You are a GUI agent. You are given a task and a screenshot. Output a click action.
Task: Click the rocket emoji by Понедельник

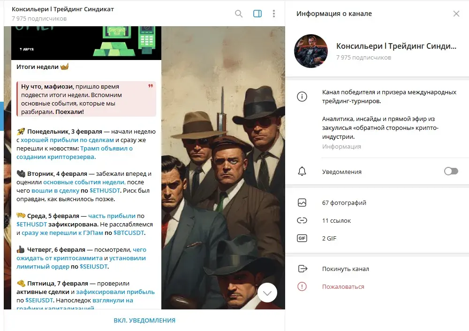tap(21, 131)
